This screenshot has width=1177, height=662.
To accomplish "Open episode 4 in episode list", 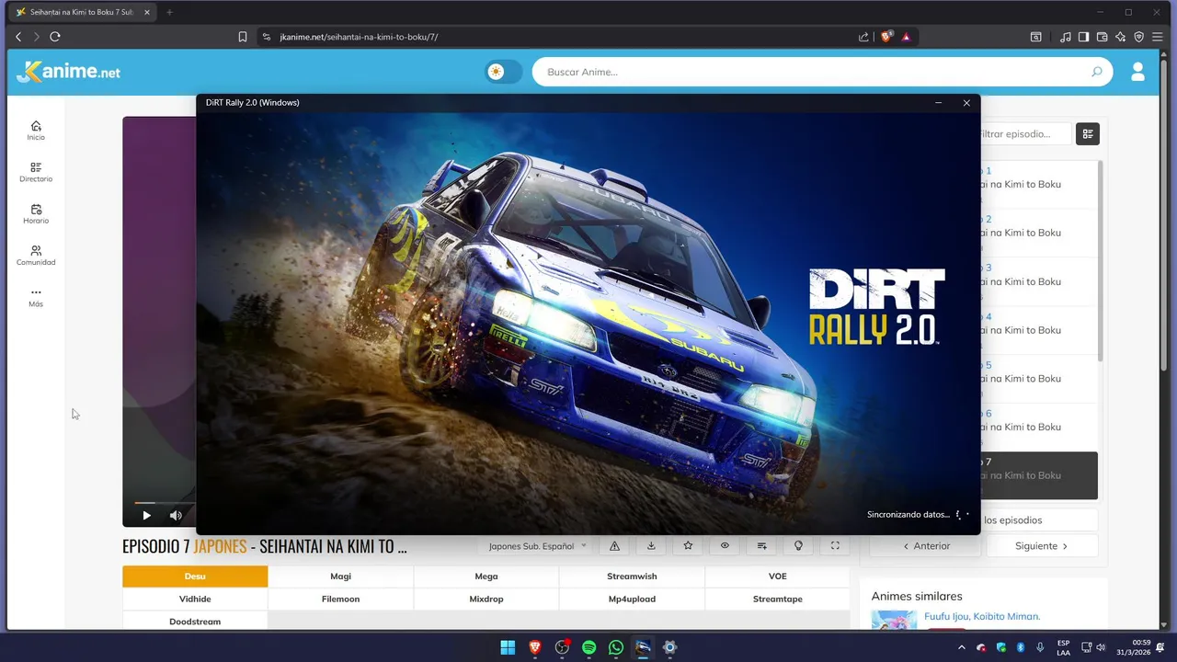I will (x=1037, y=330).
